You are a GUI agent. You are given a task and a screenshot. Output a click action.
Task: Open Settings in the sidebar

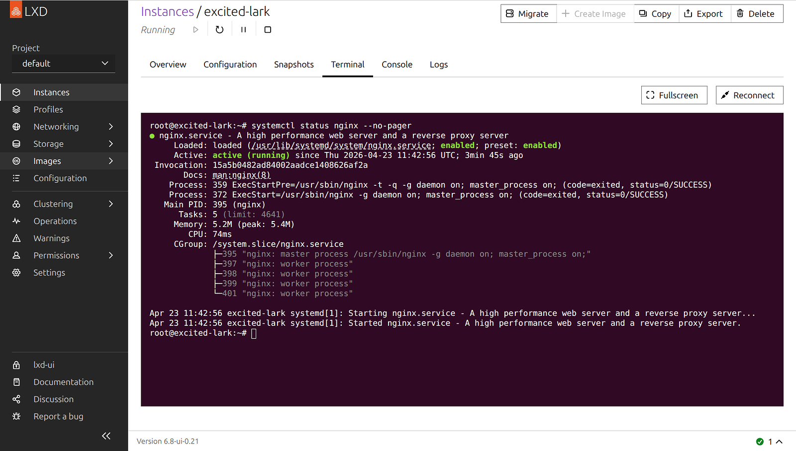[x=49, y=273]
